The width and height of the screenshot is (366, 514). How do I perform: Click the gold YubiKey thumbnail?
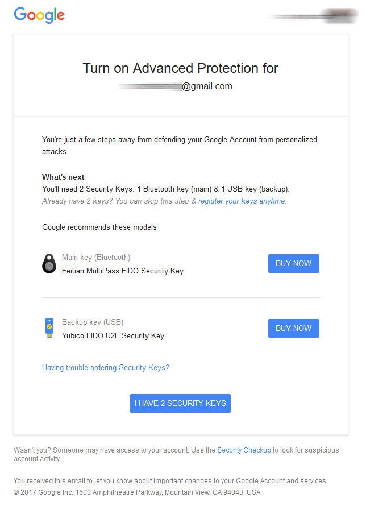point(49,328)
